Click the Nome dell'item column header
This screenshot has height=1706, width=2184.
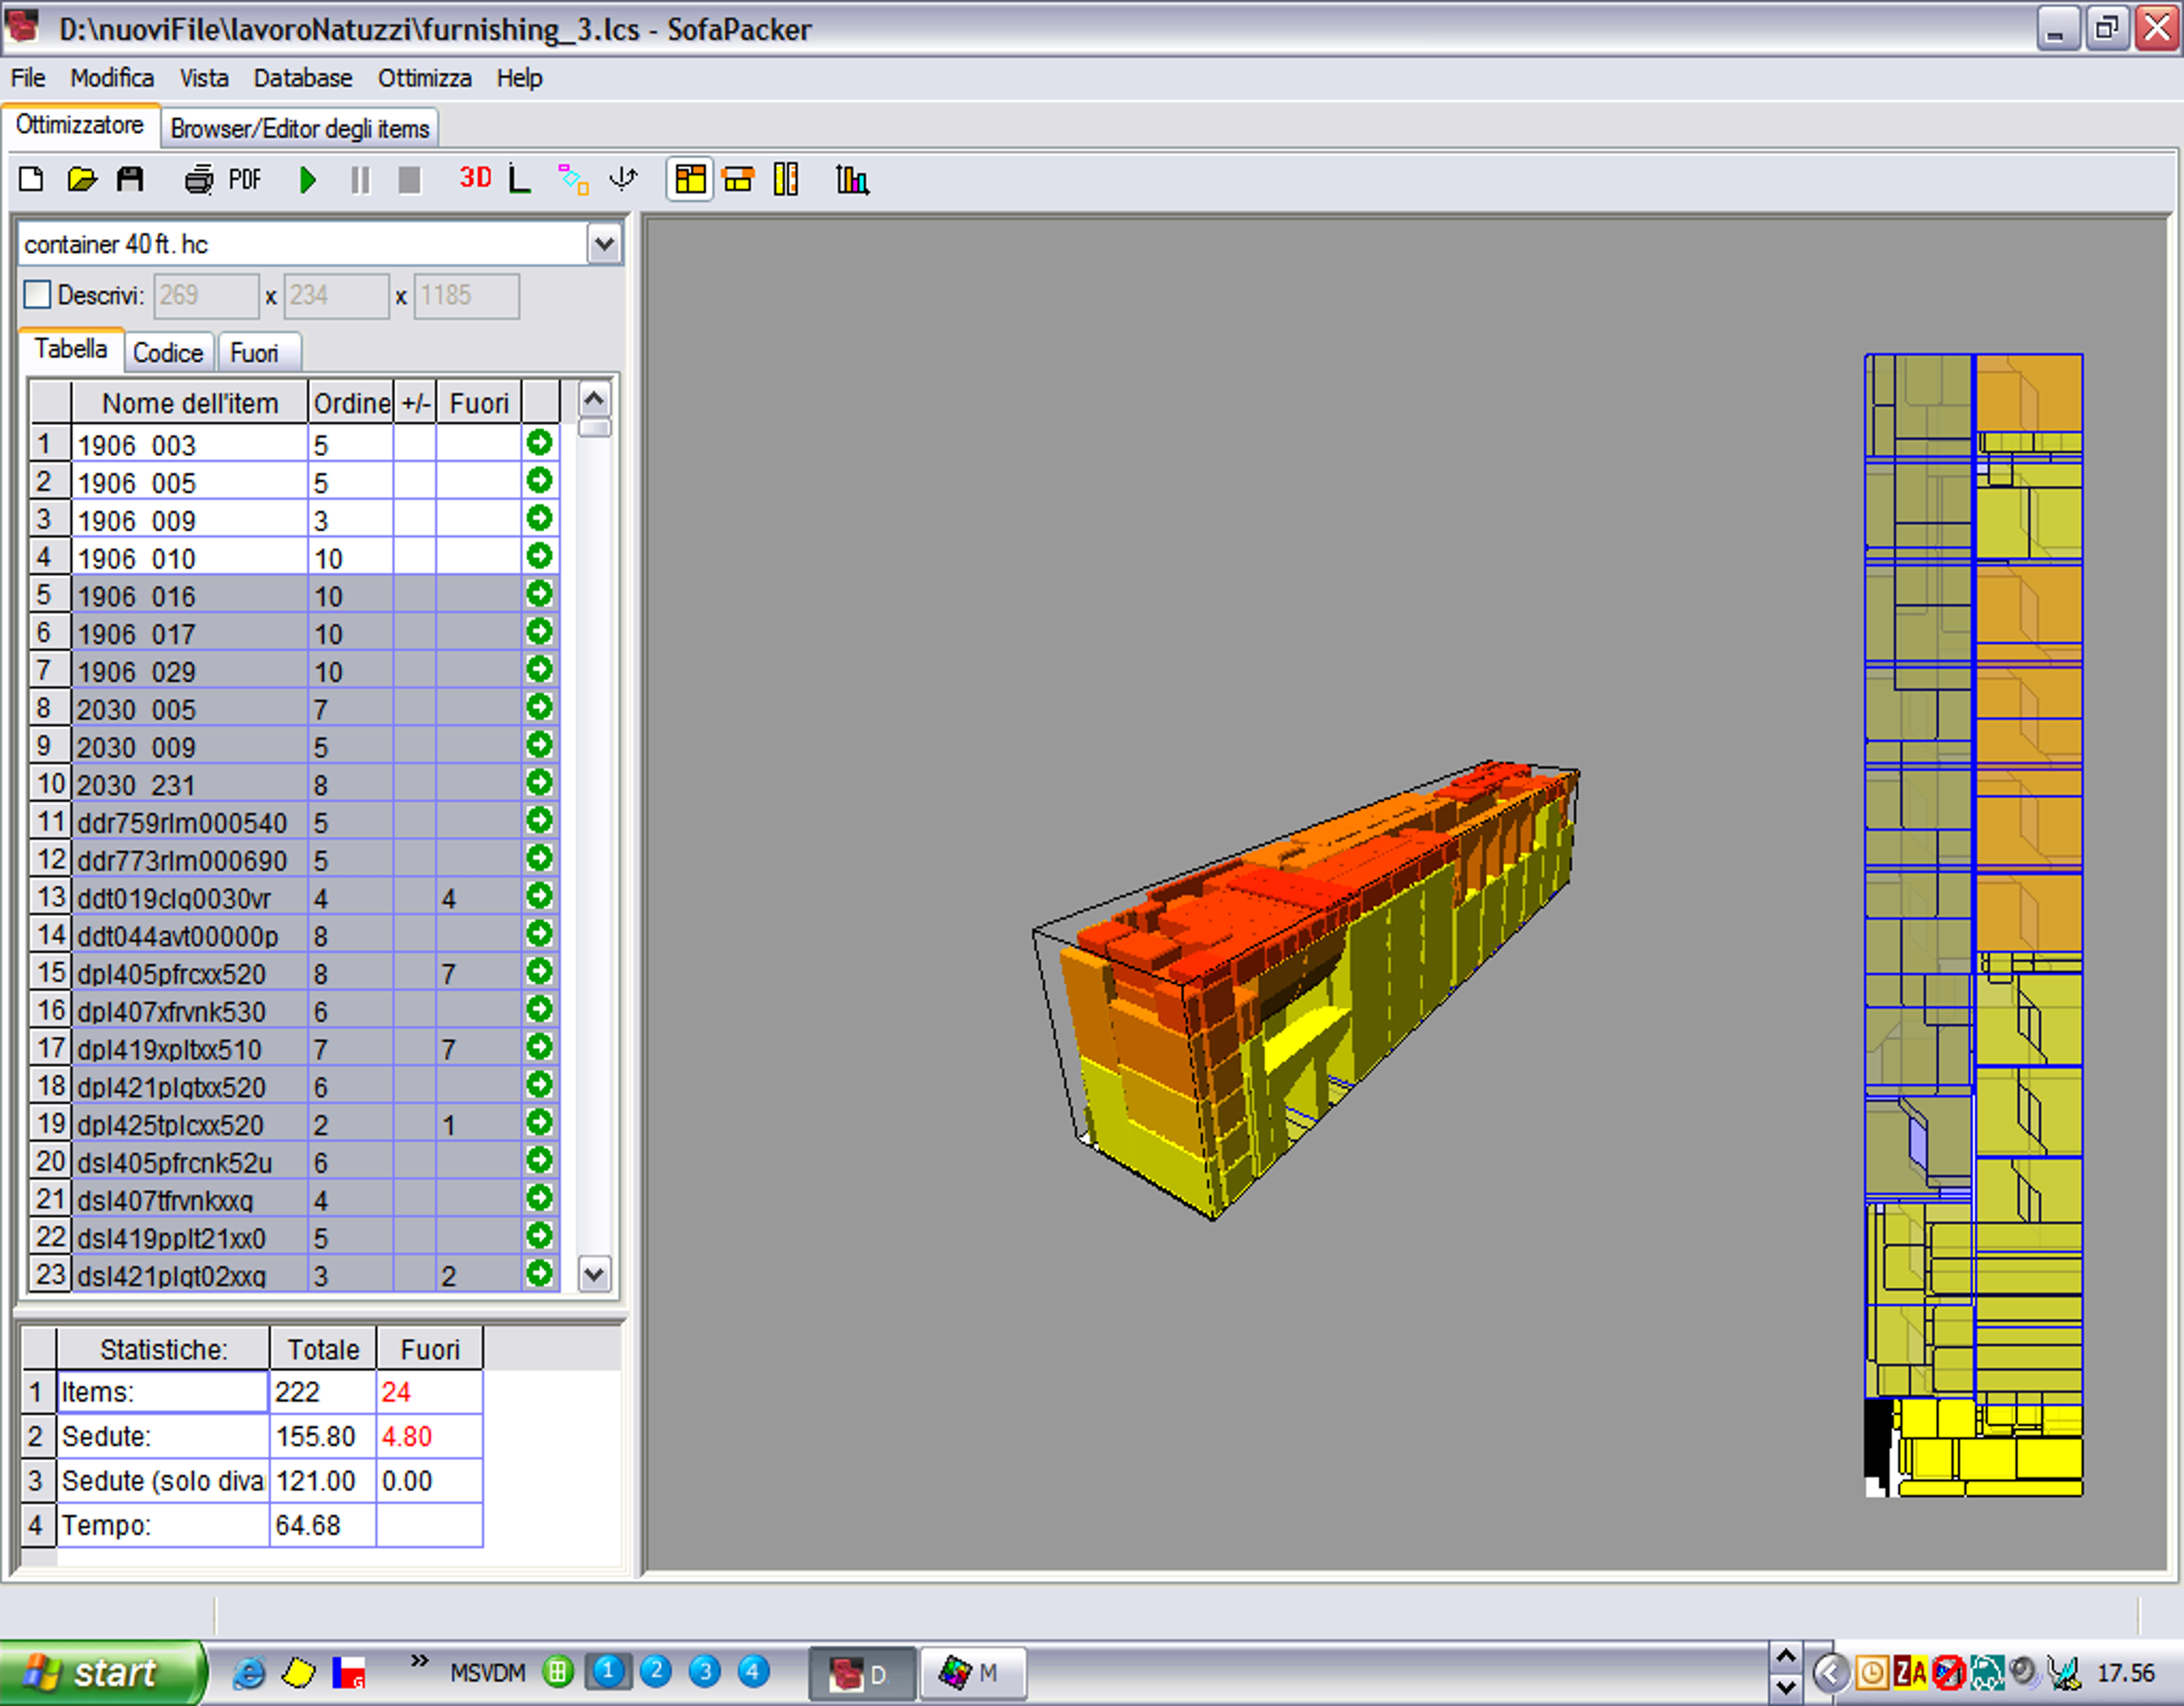[190, 403]
